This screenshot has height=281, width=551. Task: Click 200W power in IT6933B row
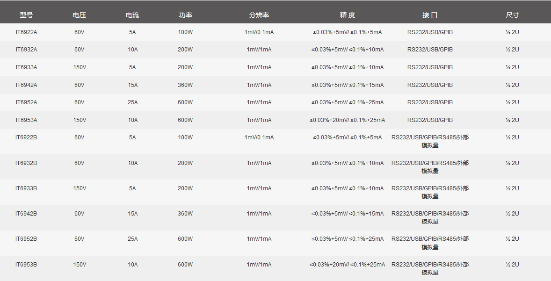point(185,188)
